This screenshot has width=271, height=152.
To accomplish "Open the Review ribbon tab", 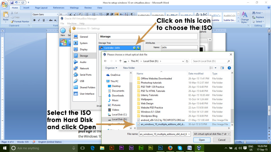I will tap(88, 8).
